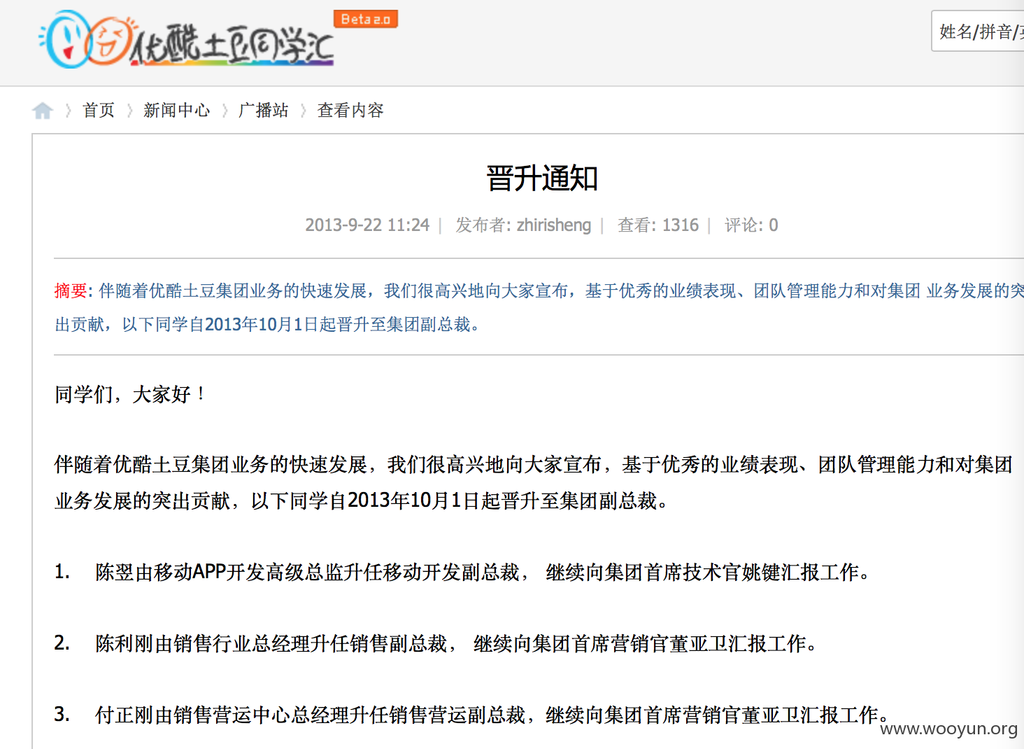Click the post date 2013-9-22 11:24
This screenshot has height=749, width=1024.
367,225
